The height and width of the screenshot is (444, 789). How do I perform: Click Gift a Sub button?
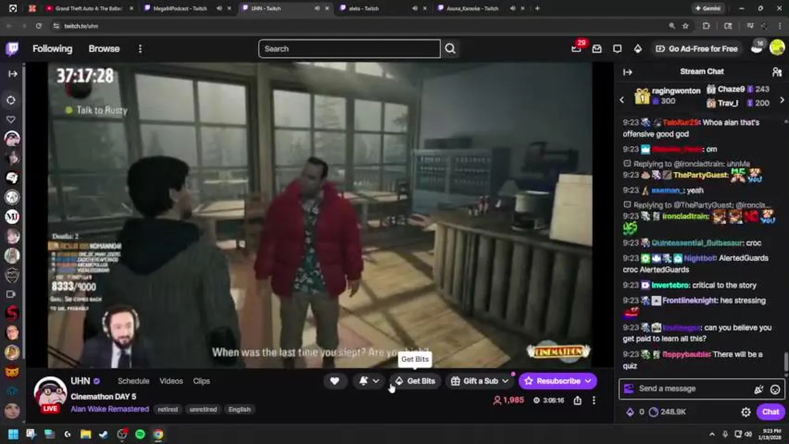pos(479,381)
